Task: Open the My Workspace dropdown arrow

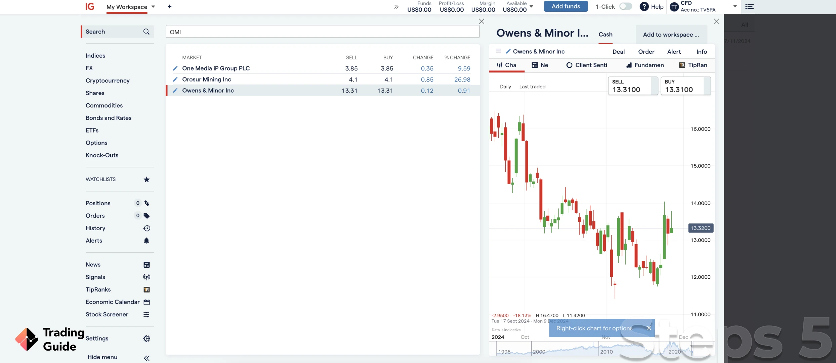Action: click(x=153, y=6)
